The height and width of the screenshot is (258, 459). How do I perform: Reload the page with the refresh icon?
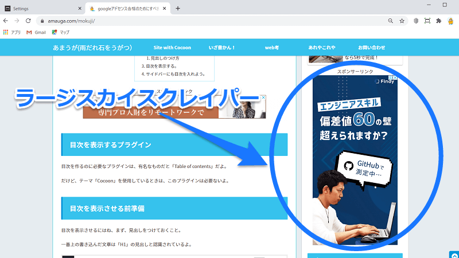click(x=28, y=21)
